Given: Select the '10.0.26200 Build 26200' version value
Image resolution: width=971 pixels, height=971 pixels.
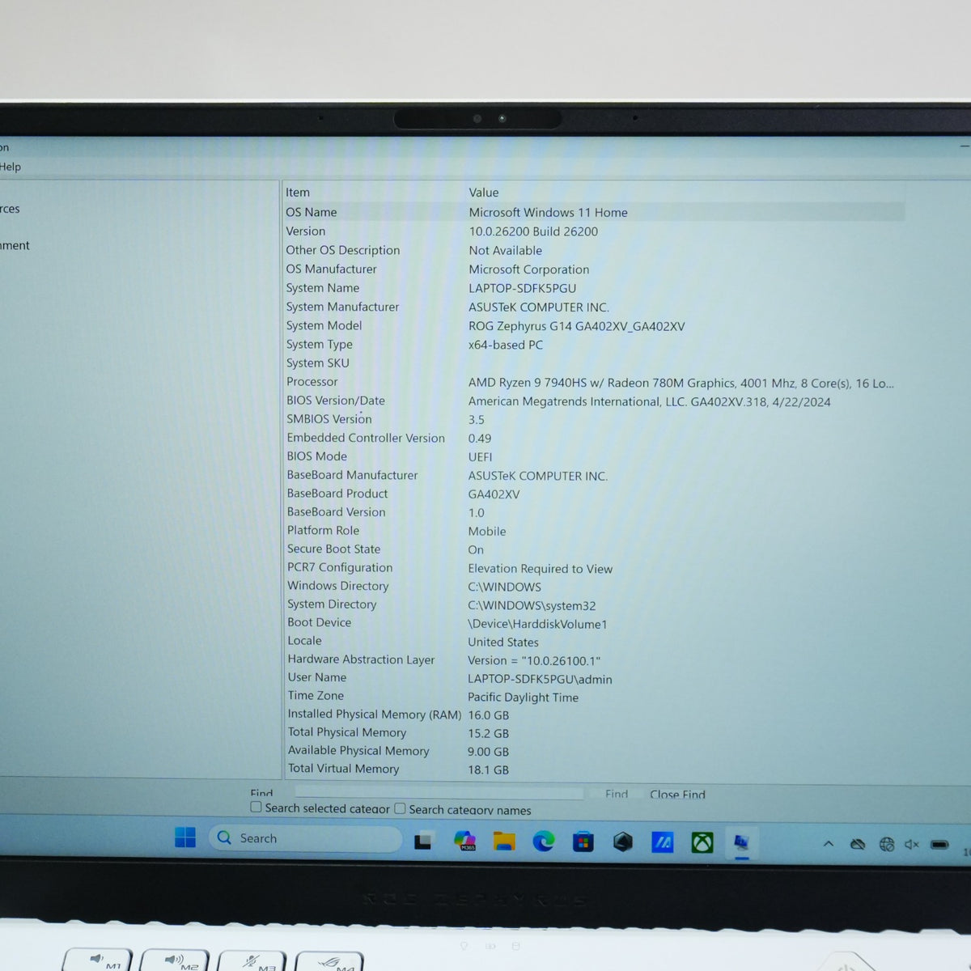Looking at the screenshot, I should coord(533,231).
